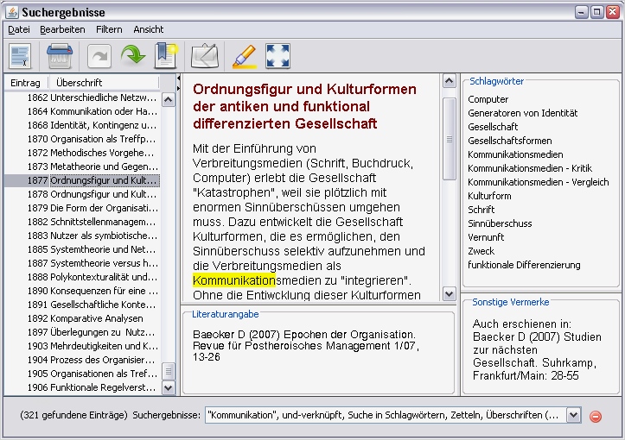Viewport: 625px width, 440px height.
Task: Click the remove search result toolbar icon
Action: (20, 56)
